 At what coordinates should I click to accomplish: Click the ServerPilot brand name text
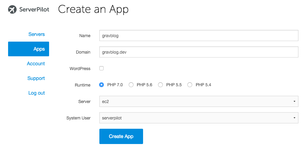(x=34, y=9)
